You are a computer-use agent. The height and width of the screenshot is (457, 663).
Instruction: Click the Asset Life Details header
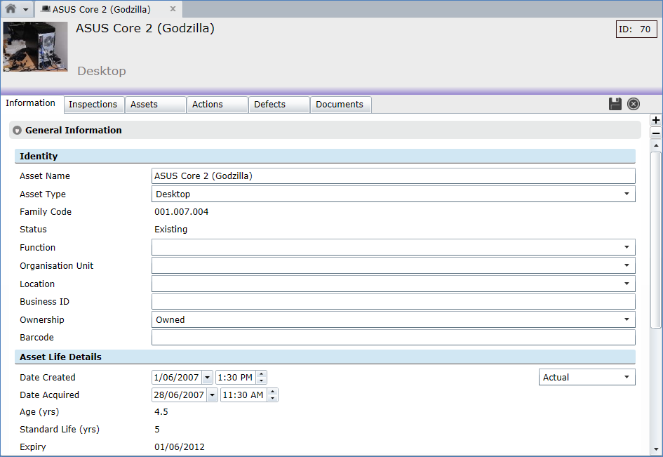tap(325, 357)
